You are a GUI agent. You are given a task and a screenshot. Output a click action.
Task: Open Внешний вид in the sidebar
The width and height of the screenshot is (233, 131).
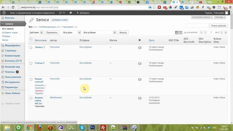point(12,67)
